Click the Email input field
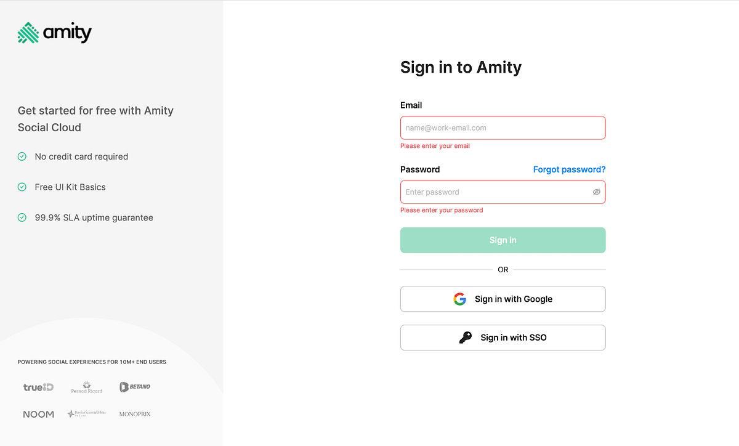This screenshot has height=446, width=739. 503,128
